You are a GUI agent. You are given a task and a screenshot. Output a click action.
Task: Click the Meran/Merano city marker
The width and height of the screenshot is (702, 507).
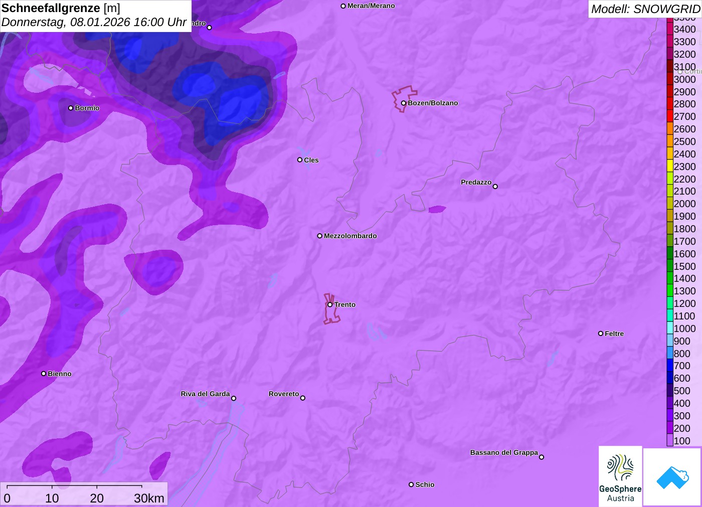coord(343,6)
